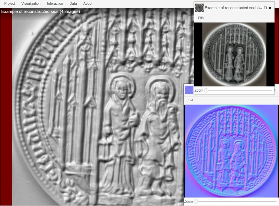Open the About menu
279x206 pixels.
pyautogui.click(x=88, y=4)
